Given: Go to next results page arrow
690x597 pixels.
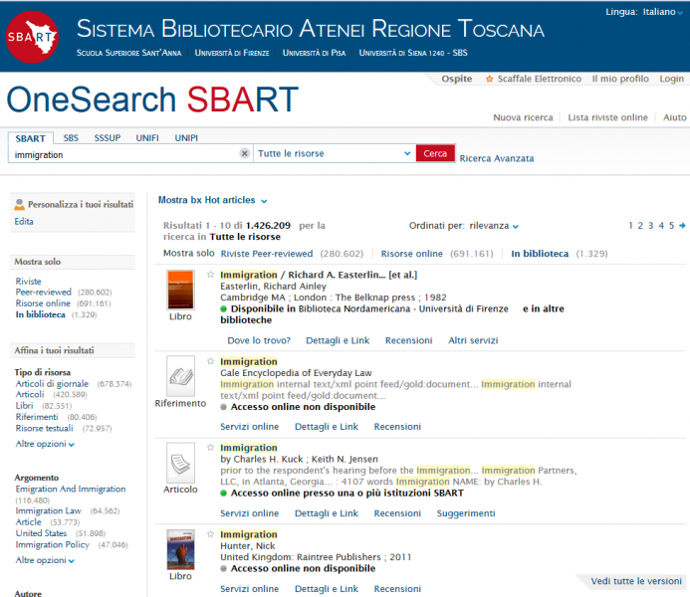Looking at the screenshot, I should (x=682, y=226).
